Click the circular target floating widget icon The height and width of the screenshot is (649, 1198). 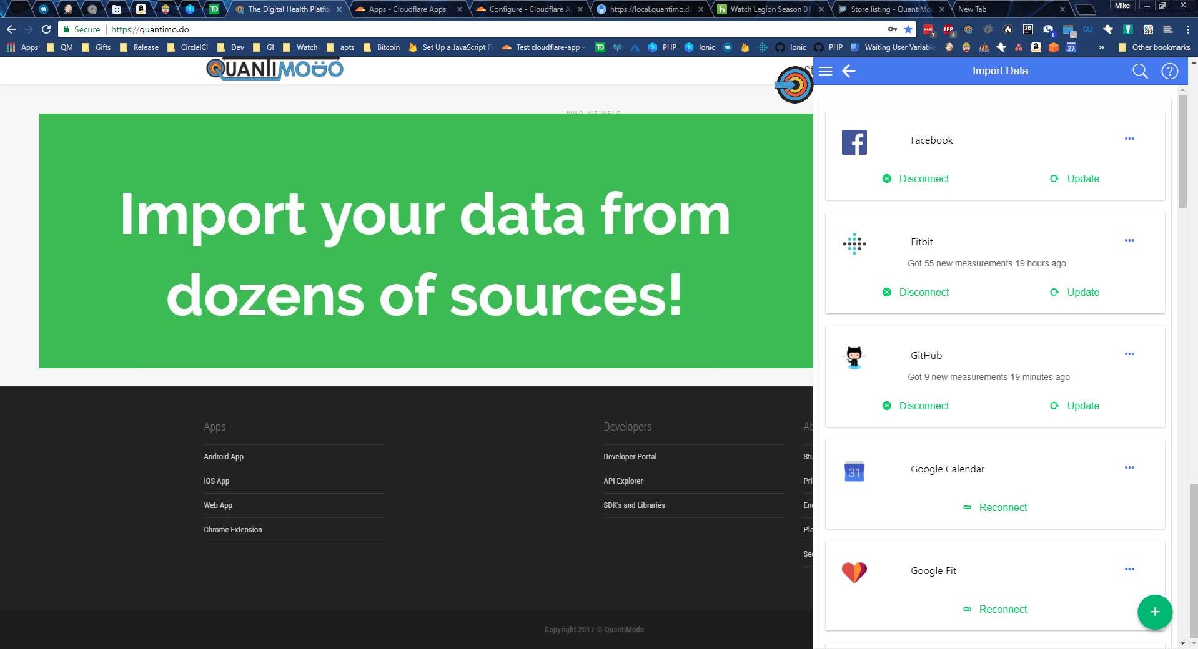pos(795,85)
